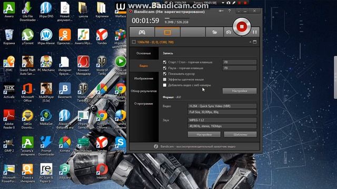Collapse the resolution bar with the small arrow

(251, 42)
